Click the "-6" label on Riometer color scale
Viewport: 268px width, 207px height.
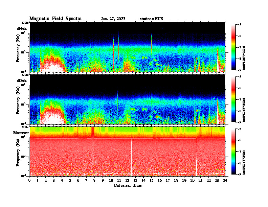(240, 140)
